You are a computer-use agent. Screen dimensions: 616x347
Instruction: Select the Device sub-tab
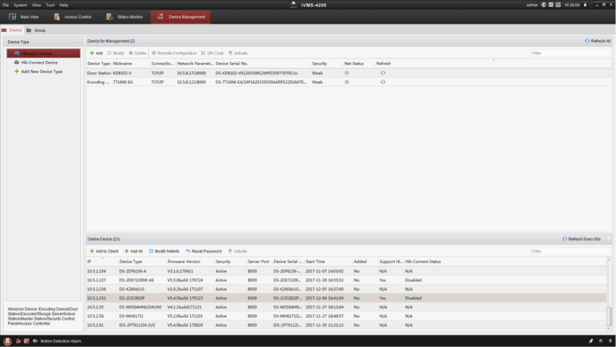(12, 30)
